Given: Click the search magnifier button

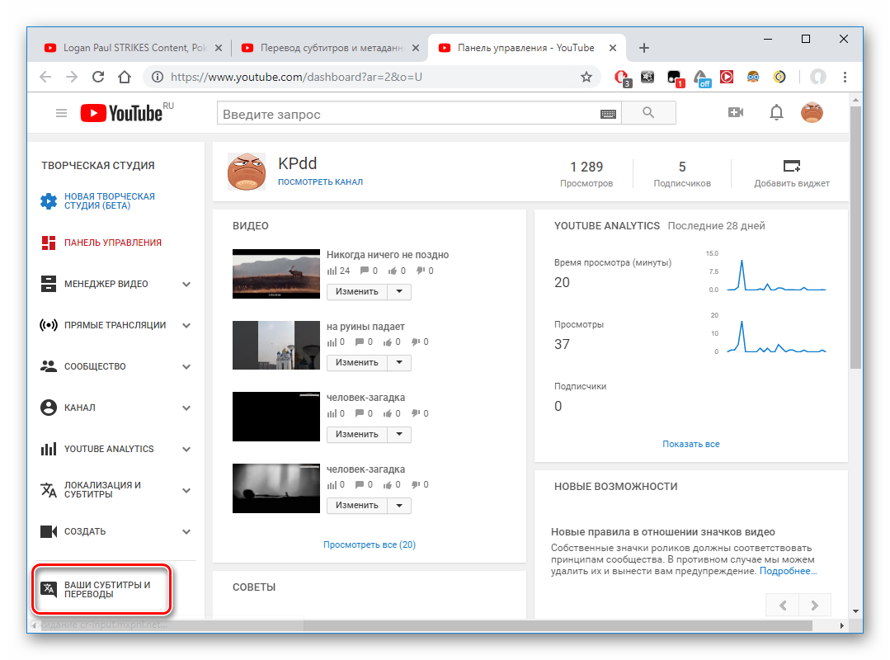Looking at the screenshot, I should [648, 113].
